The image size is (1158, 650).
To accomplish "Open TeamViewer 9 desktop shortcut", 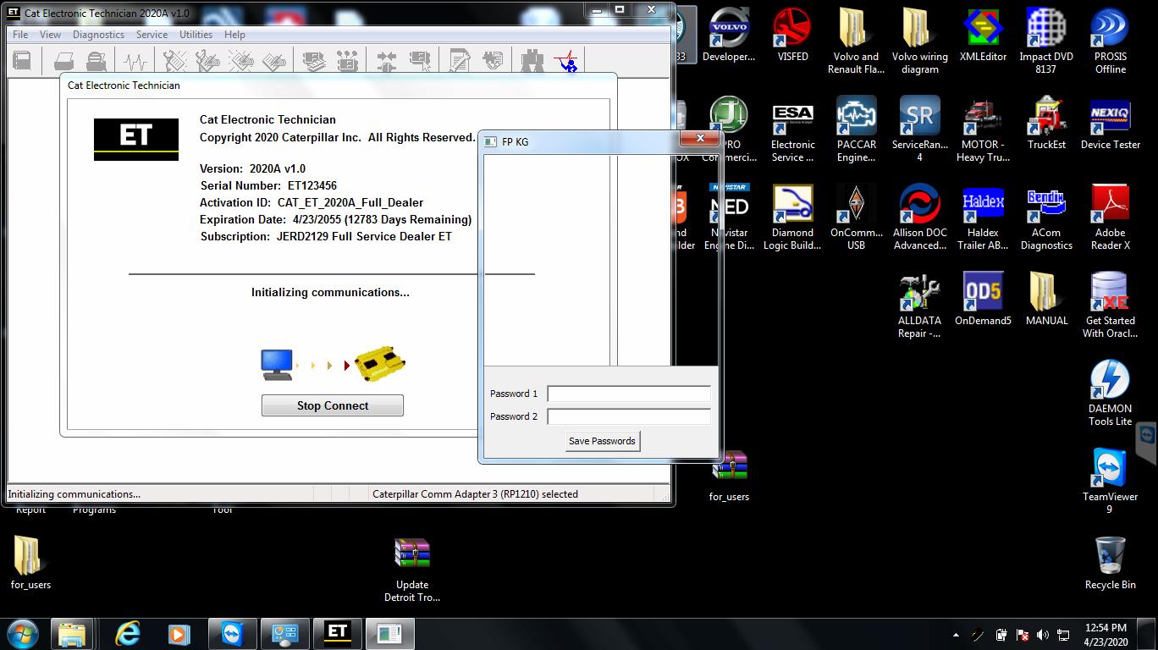I will click(1111, 481).
